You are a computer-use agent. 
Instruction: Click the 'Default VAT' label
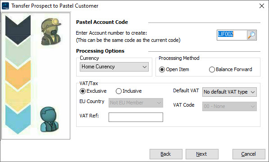tap(186, 90)
